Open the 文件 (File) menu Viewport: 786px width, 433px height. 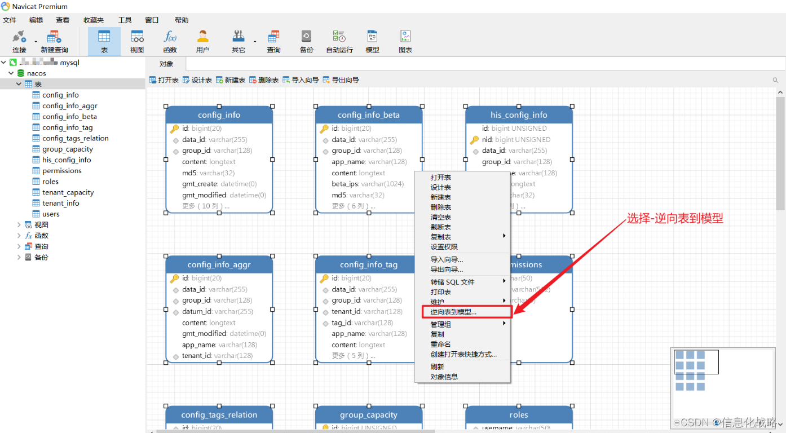tap(10, 20)
